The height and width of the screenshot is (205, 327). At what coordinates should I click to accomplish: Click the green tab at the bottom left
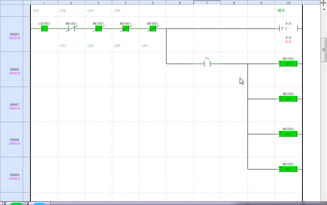pos(16,203)
